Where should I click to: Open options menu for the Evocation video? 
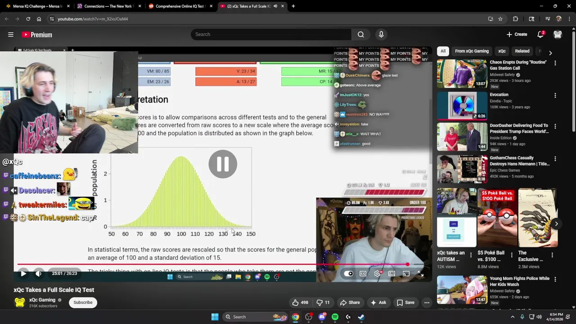click(555, 95)
